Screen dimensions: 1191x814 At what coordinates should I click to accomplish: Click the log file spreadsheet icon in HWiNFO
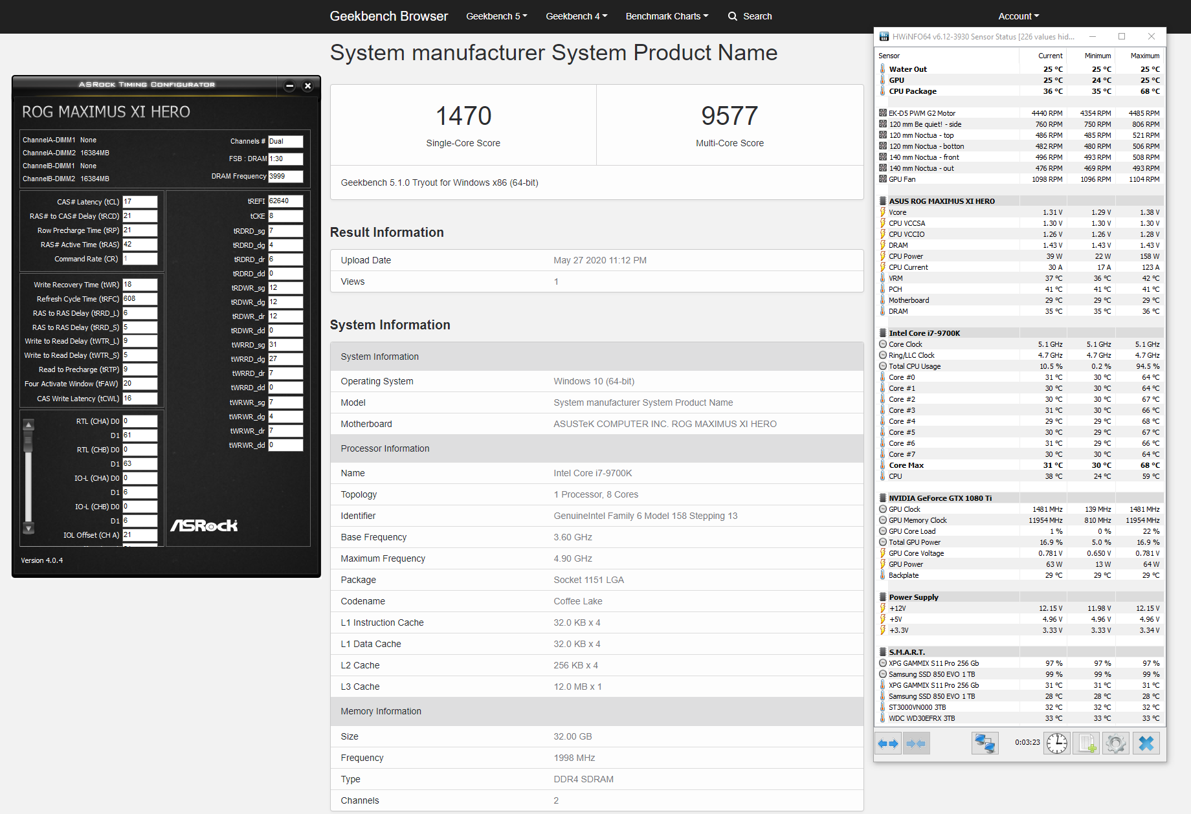coord(1086,743)
